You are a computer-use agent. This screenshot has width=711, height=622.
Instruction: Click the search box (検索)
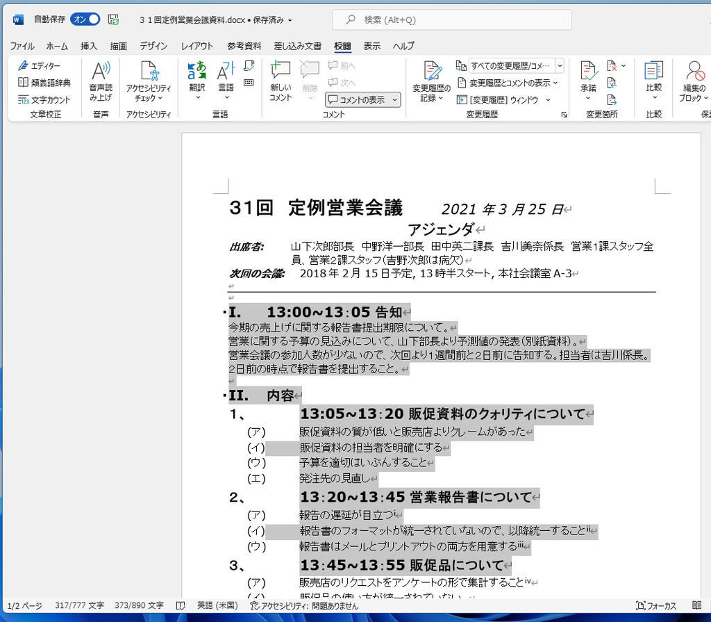coord(451,20)
